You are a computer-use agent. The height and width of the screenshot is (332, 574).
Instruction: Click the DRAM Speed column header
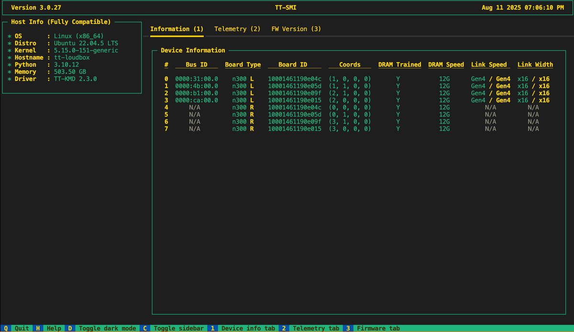446,65
